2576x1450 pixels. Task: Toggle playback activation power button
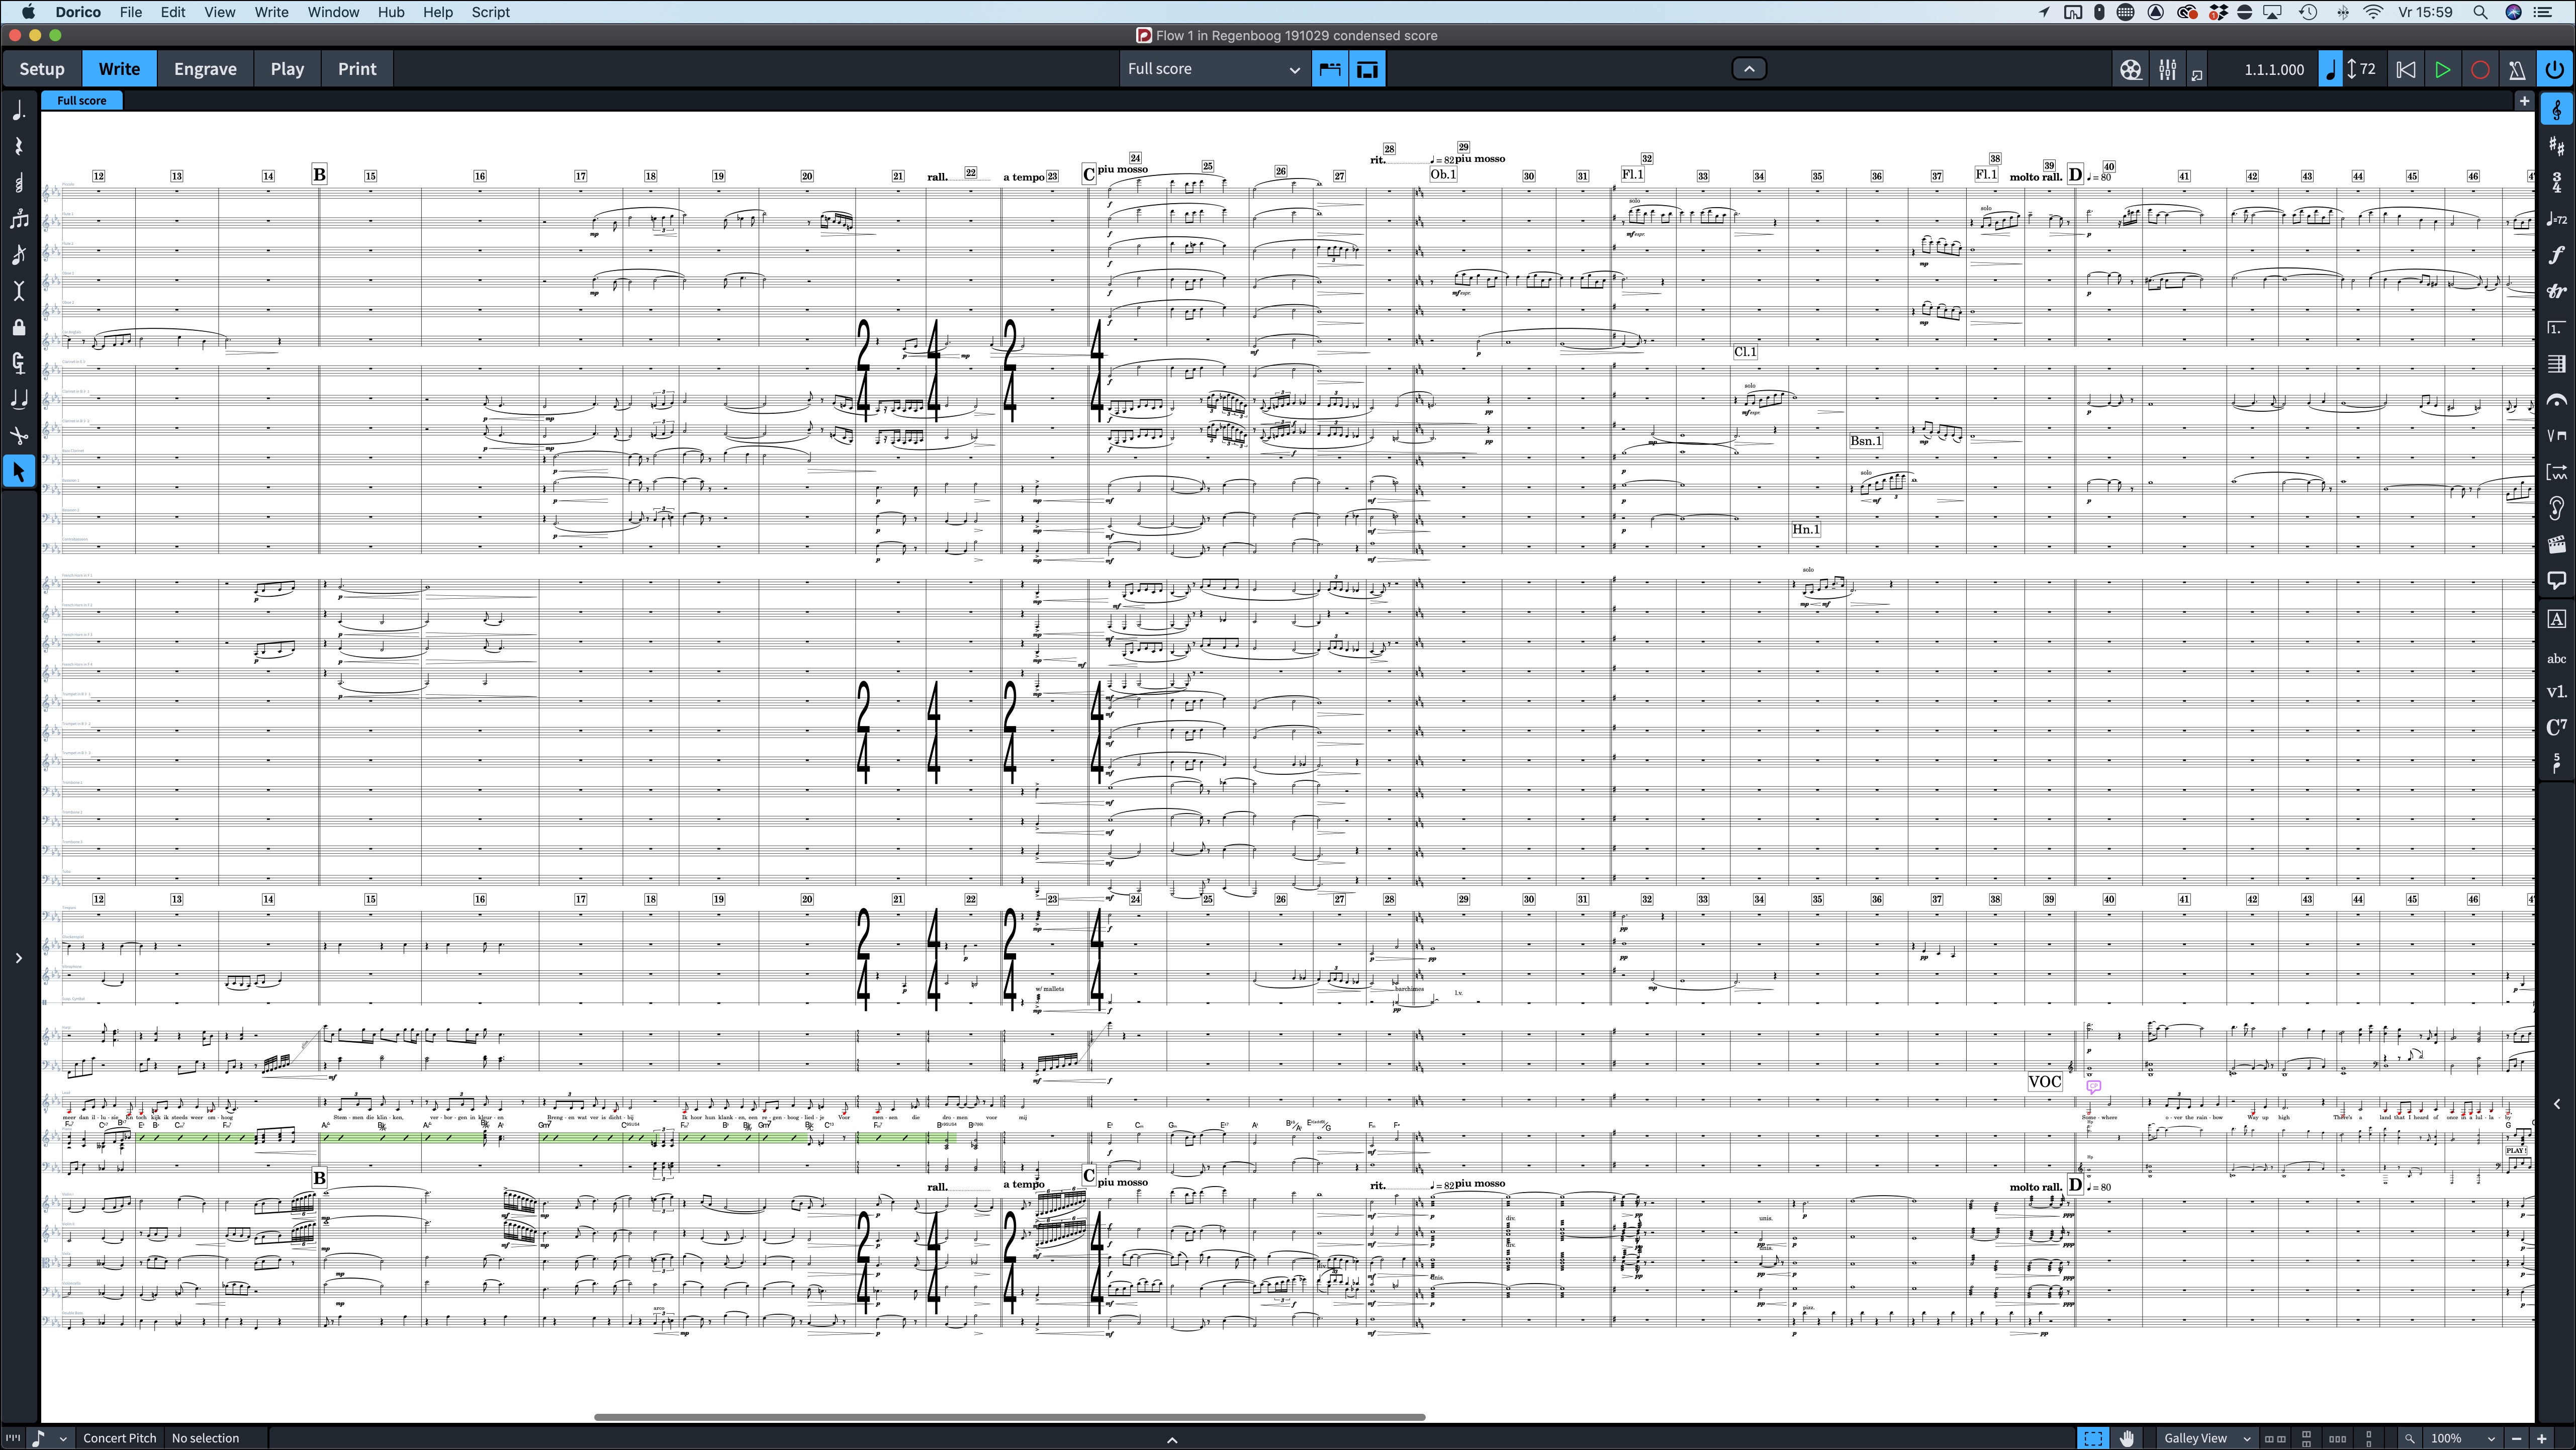[2554, 69]
